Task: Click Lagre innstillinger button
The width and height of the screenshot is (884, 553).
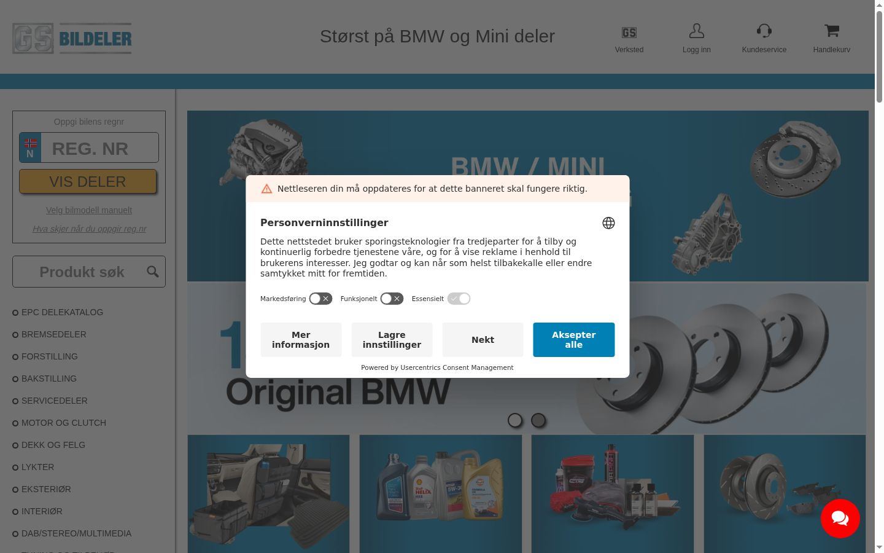Action: click(392, 340)
